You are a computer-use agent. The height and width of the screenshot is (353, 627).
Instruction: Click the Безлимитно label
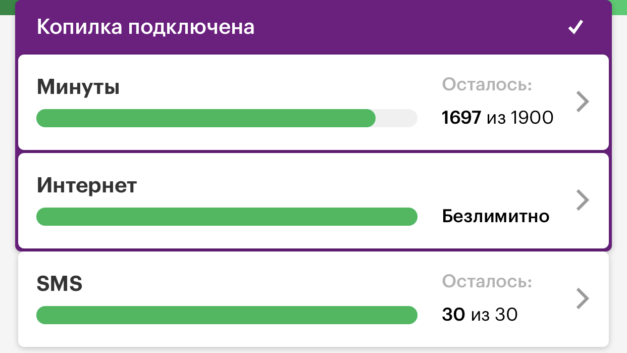click(x=496, y=217)
